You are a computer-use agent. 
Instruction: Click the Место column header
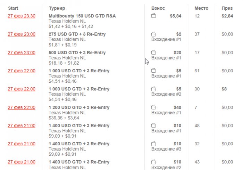(201, 8)
